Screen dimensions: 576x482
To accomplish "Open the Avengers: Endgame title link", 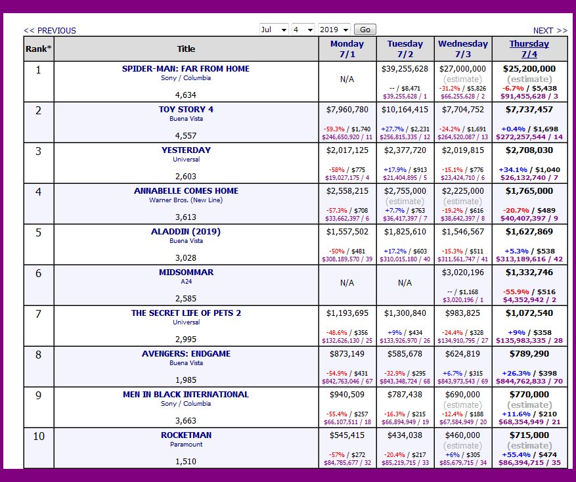I will [x=186, y=353].
